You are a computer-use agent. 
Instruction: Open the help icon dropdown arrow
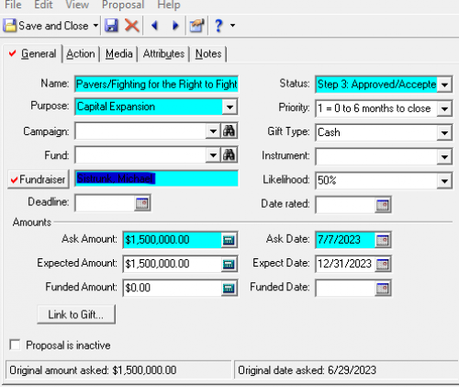(233, 26)
